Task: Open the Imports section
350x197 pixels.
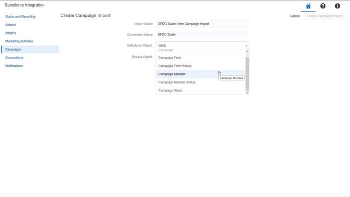Action: point(10,33)
